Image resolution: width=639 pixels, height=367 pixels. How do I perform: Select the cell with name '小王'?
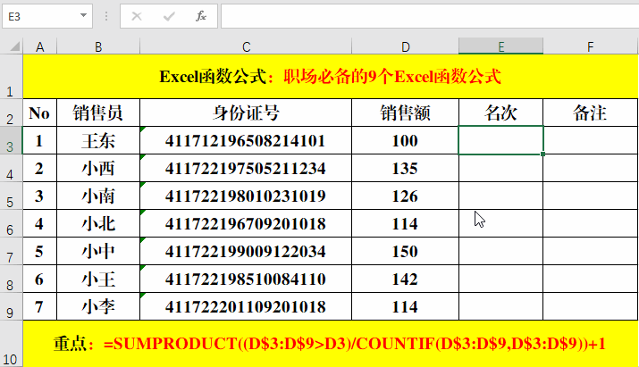pyautogui.click(x=98, y=279)
